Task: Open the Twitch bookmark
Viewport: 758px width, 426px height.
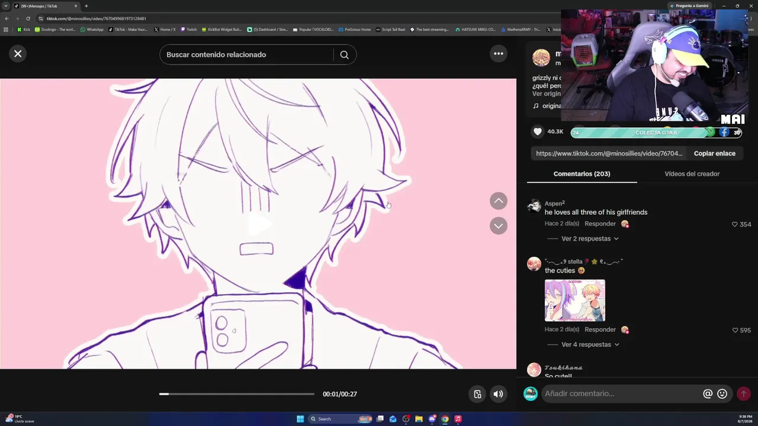Action: 189,30
